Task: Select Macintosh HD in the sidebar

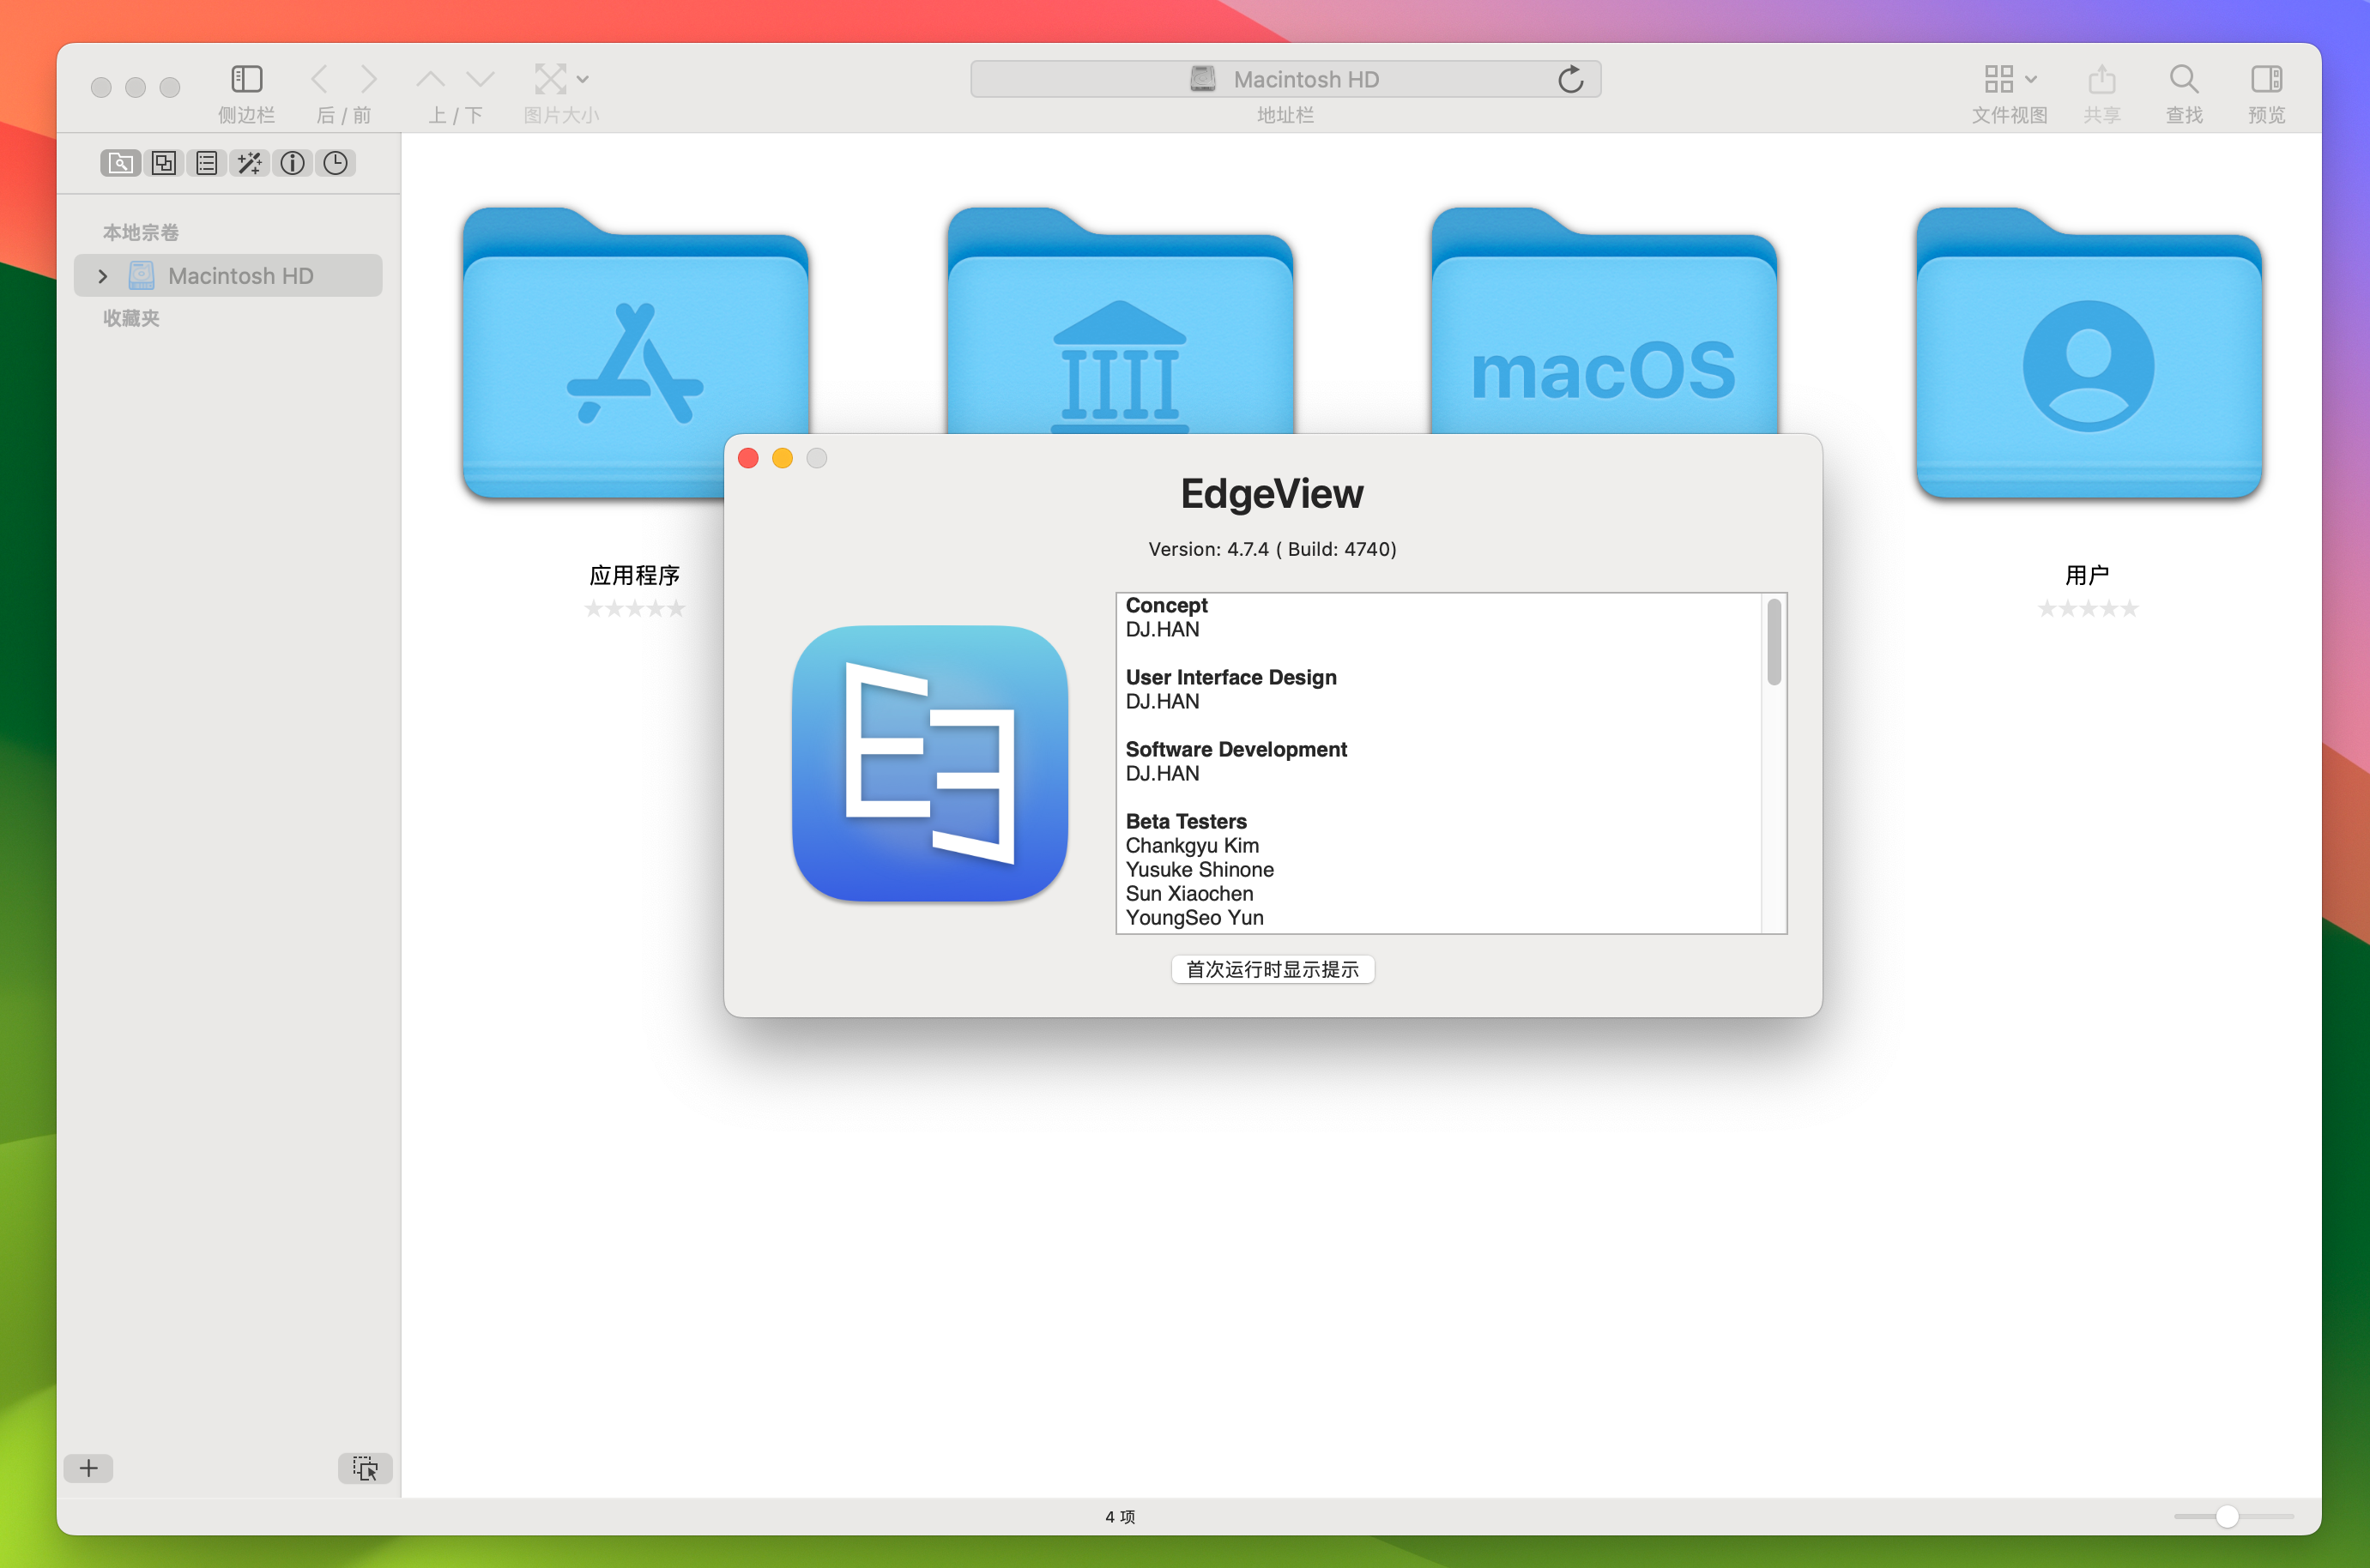Action: pyautogui.click(x=228, y=276)
